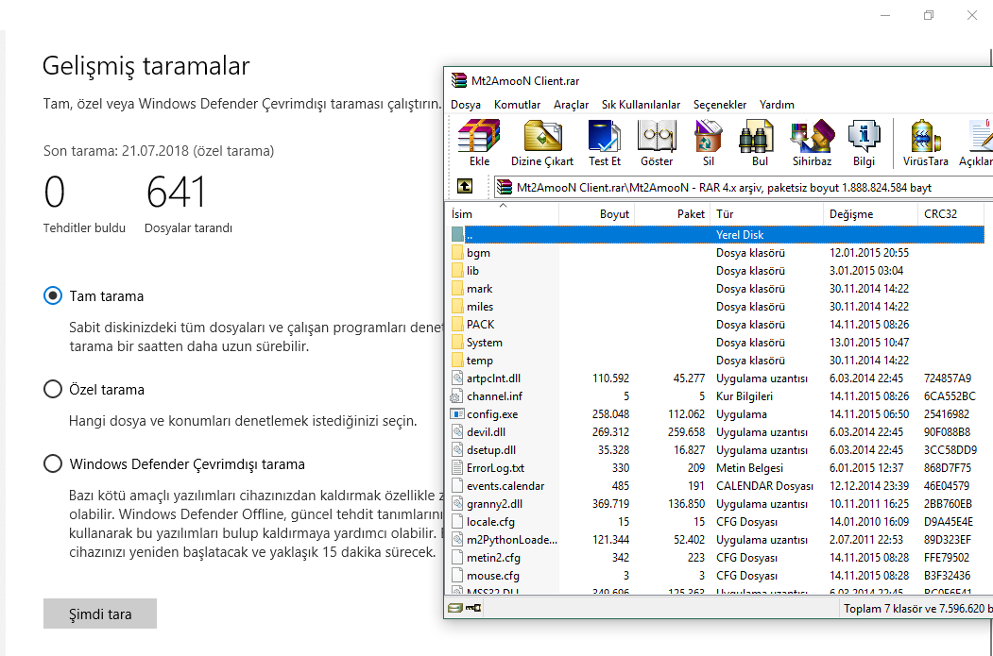Select the devil.dll file row

[717, 432]
